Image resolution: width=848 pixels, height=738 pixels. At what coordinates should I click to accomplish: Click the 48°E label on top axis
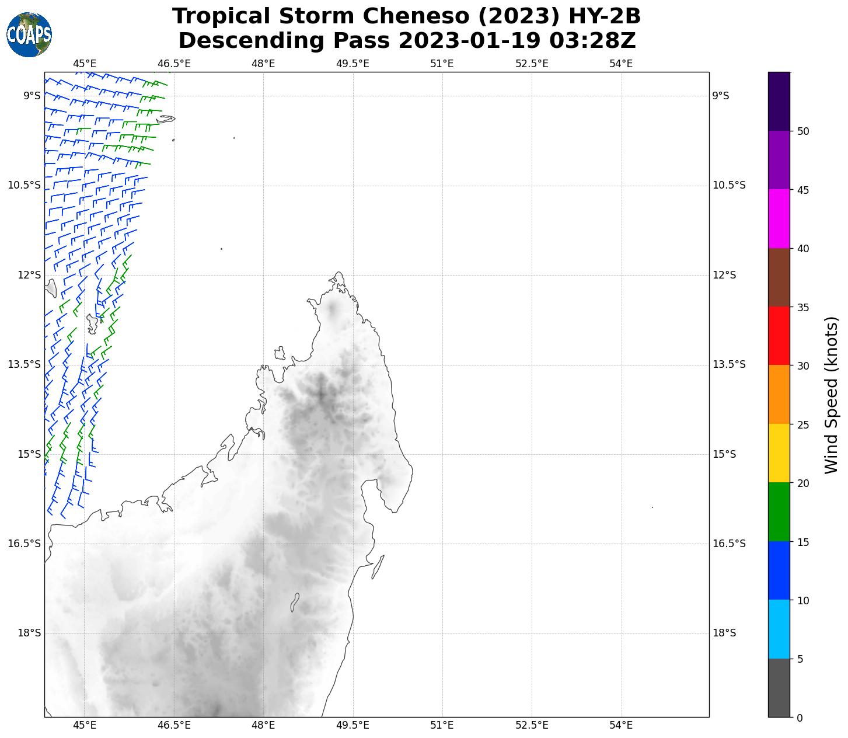(263, 64)
